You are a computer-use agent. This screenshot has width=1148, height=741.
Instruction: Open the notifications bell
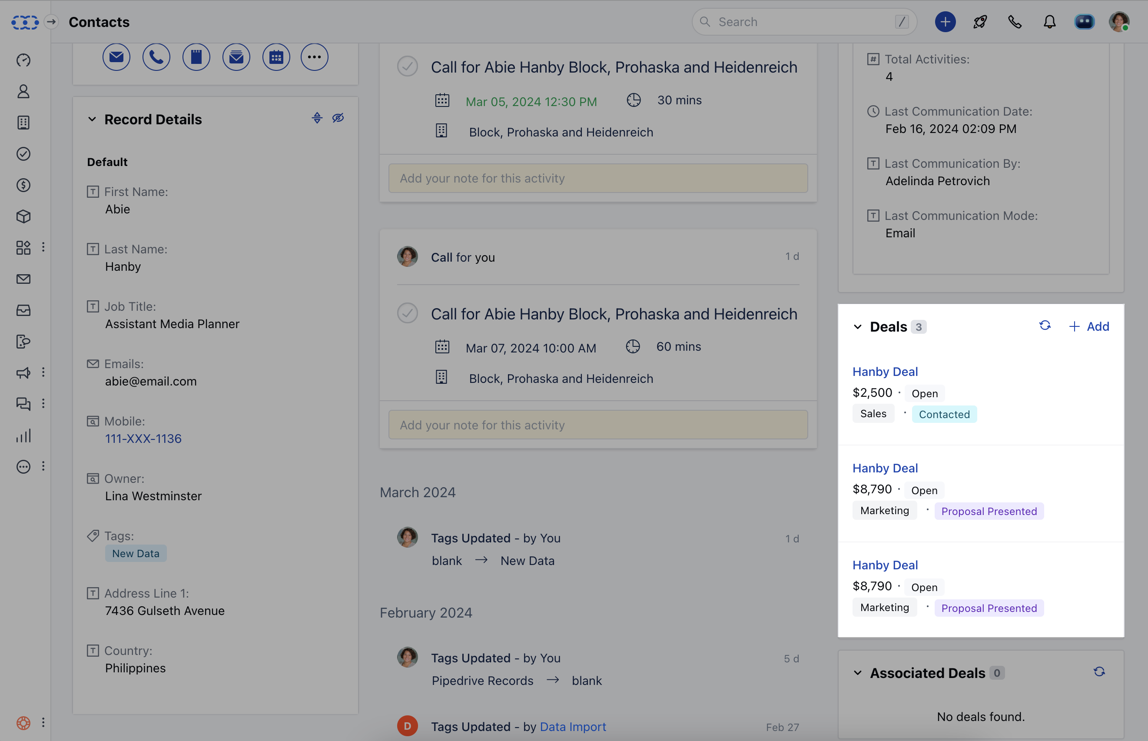click(1049, 22)
